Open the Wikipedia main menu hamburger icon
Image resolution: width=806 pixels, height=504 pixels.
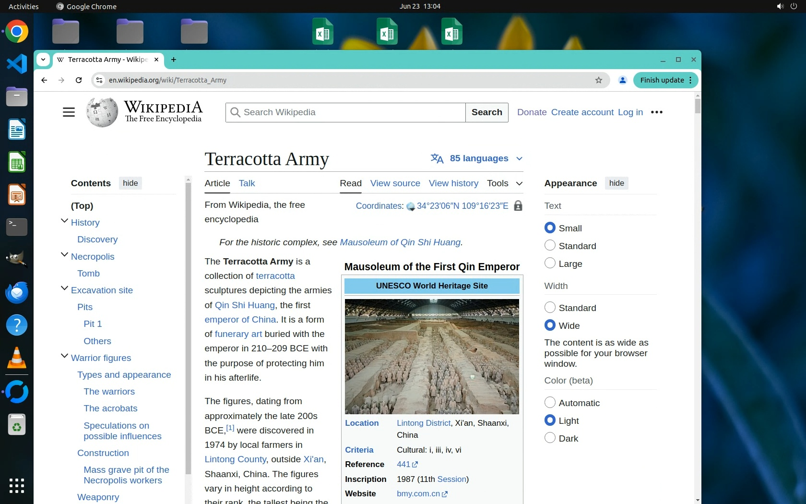(x=69, y=112)
